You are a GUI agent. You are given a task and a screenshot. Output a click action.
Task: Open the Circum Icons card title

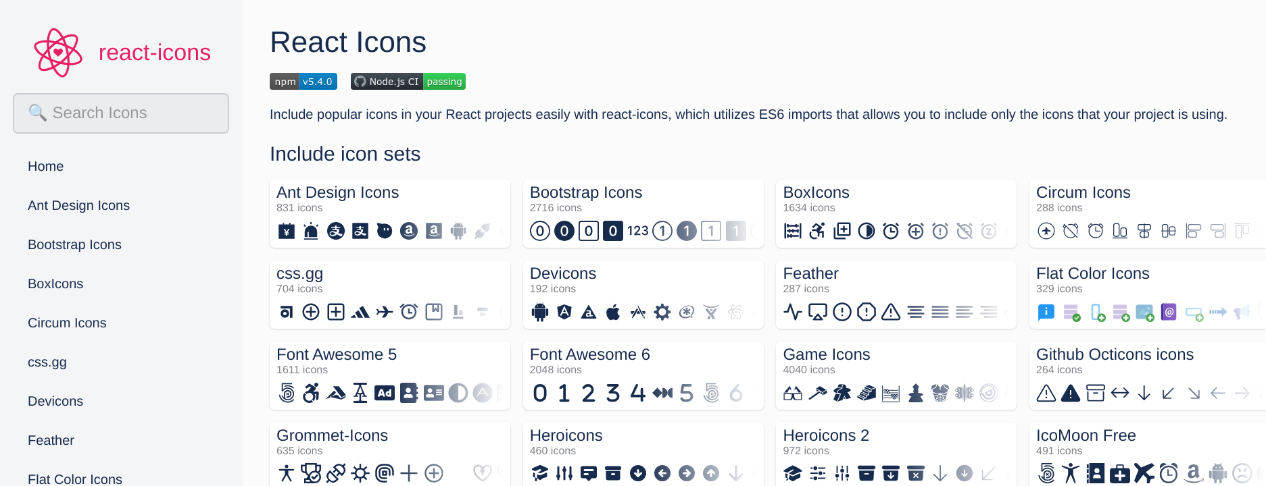tap(1084, 192)
